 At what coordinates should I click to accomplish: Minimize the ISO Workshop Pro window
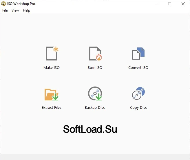click(x=157, y=4)
